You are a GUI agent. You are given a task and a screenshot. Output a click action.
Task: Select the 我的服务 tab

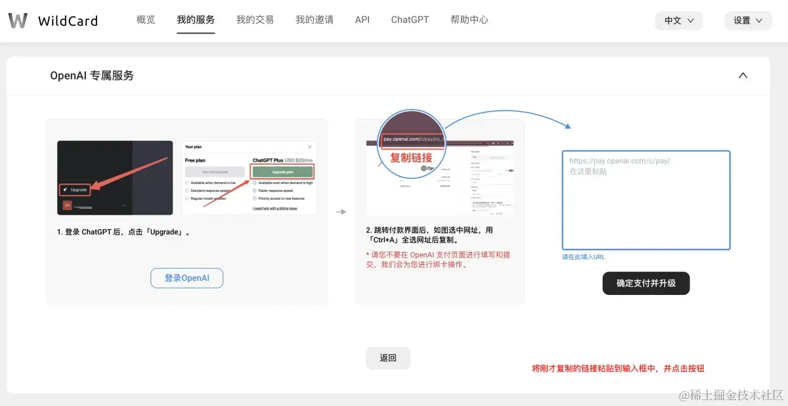(196, 20)
